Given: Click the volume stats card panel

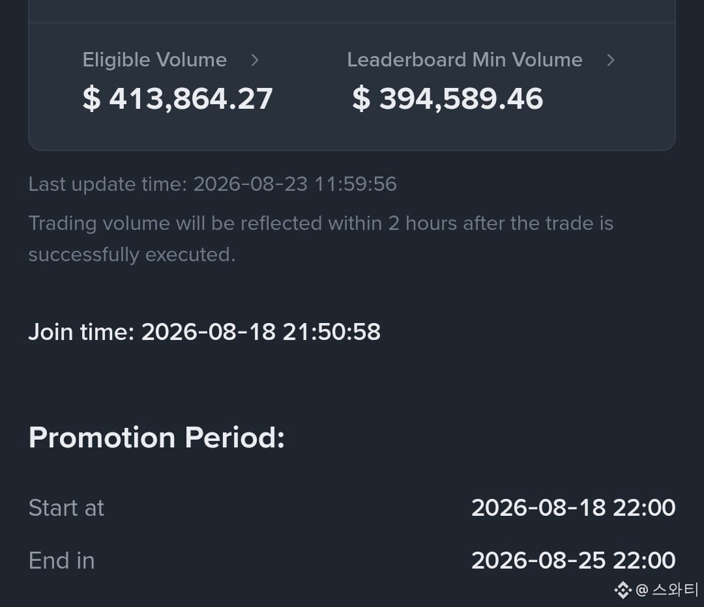Looking at the screenshot, I should (351, 76).
